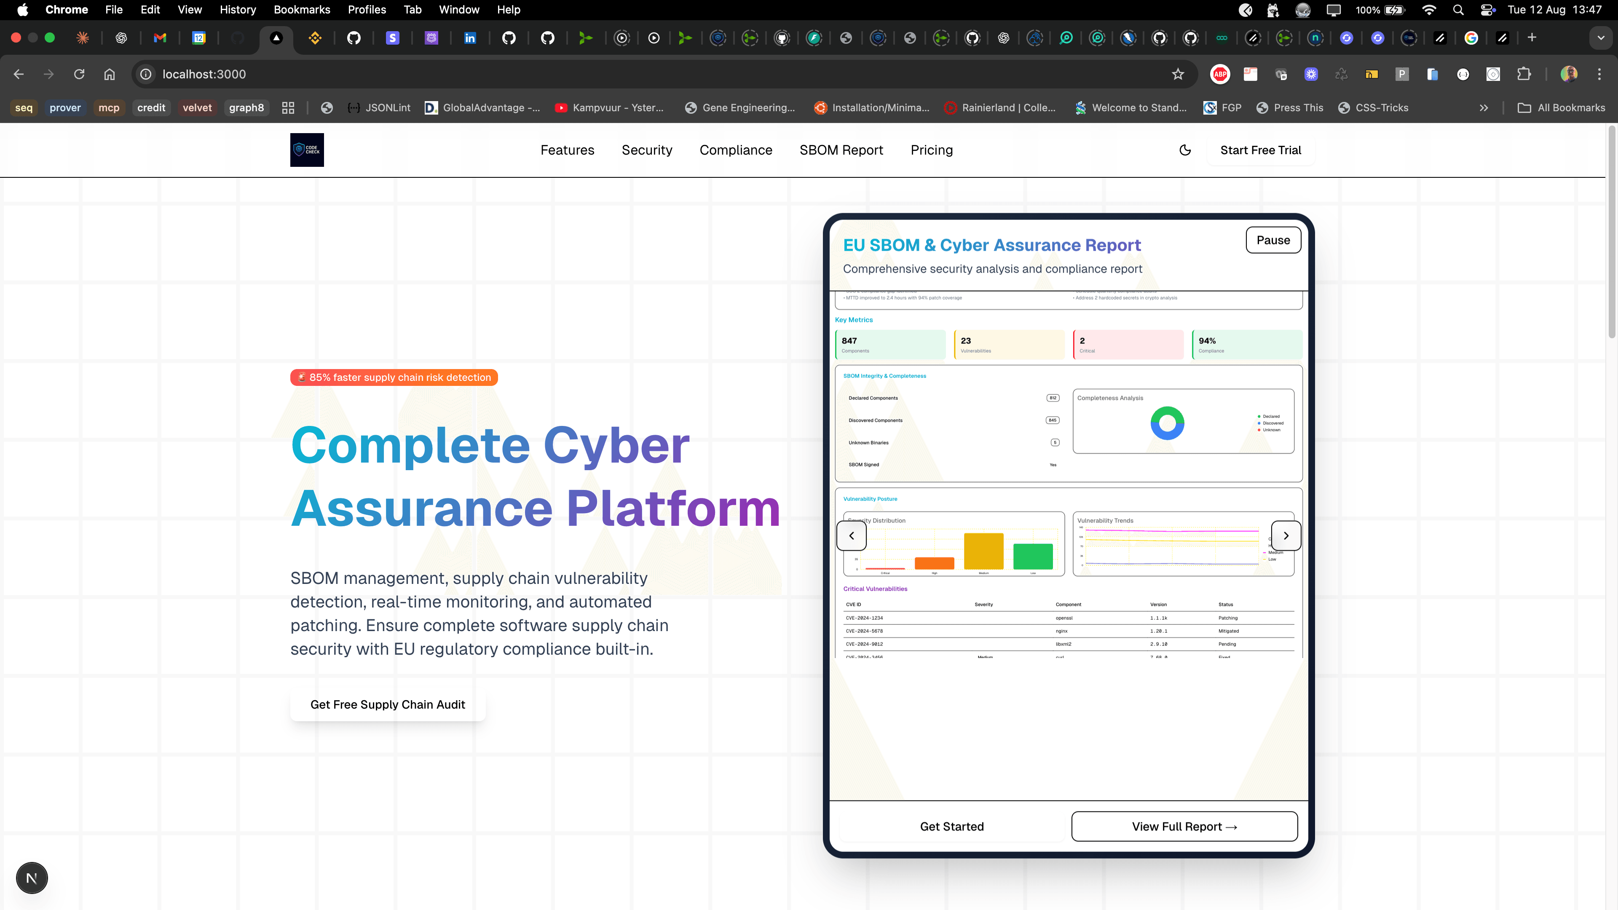Pause the report carousel
Screen dimensions: 1618x910
(1273, 240)
